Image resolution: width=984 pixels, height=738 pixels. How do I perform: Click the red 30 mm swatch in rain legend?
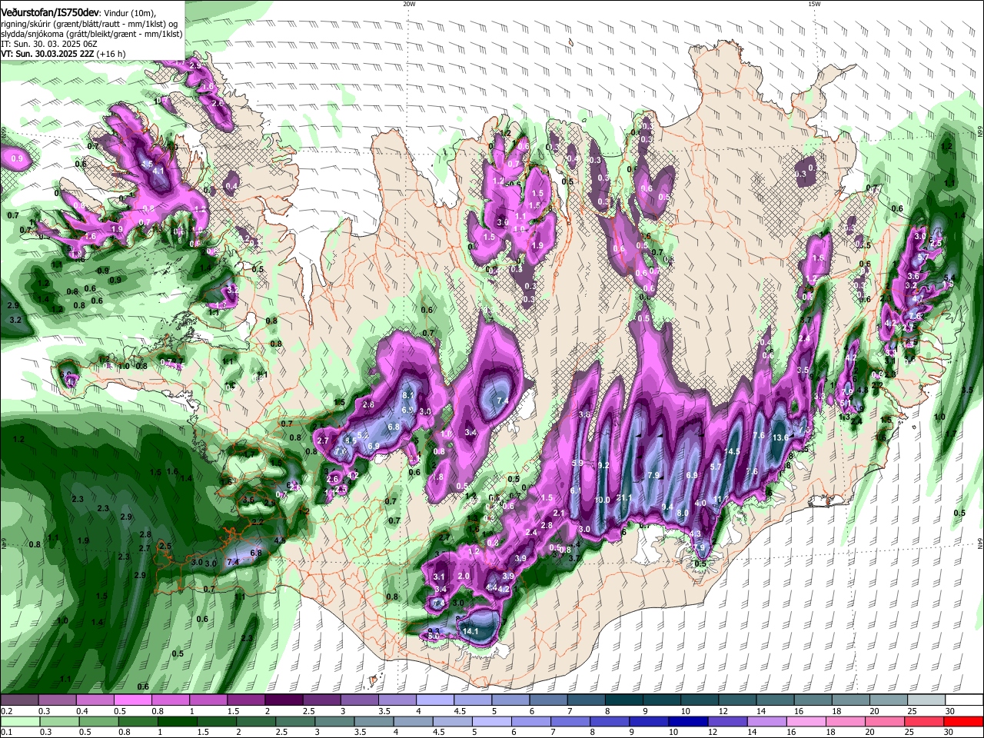[964, 721]
